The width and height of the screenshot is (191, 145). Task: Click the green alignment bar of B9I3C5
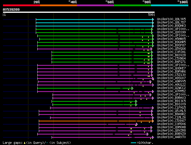[x=94, y=101]
